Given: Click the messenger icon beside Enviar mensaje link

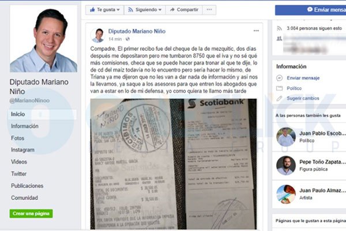Looking at the screenshot, I should tap(279, 78).
